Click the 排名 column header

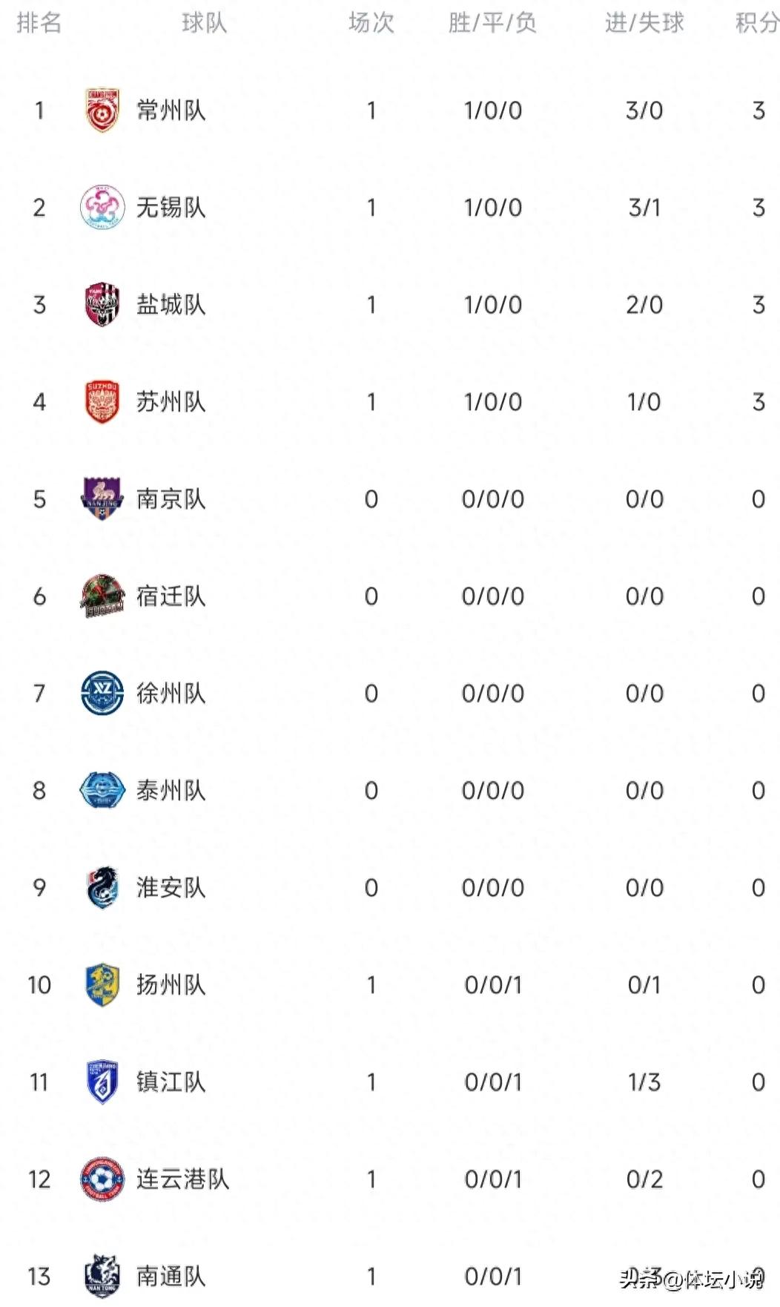point(41,24)
